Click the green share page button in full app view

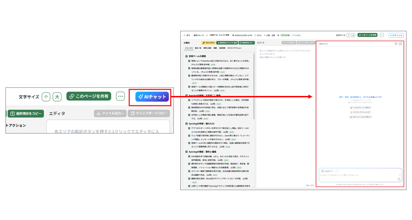(367, 35)
